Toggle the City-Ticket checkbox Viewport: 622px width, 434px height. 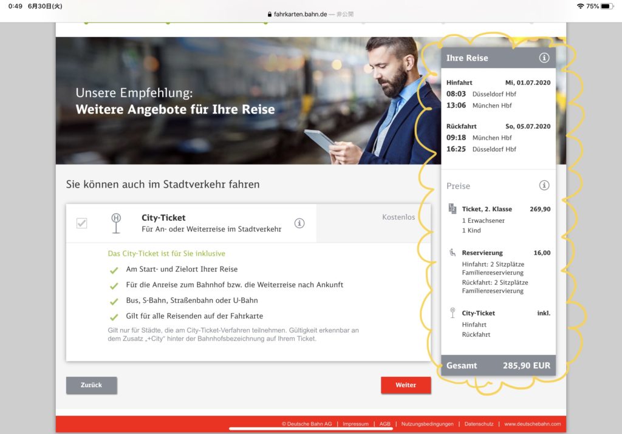tap(82, 223)
